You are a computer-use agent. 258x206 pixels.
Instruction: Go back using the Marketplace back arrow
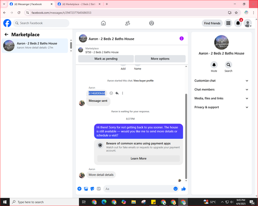[x=6, y=35]
